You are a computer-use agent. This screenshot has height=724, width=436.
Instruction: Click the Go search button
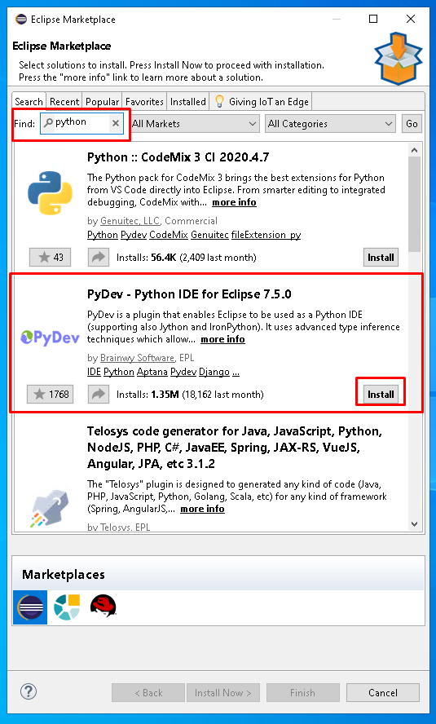click(412, 124)
